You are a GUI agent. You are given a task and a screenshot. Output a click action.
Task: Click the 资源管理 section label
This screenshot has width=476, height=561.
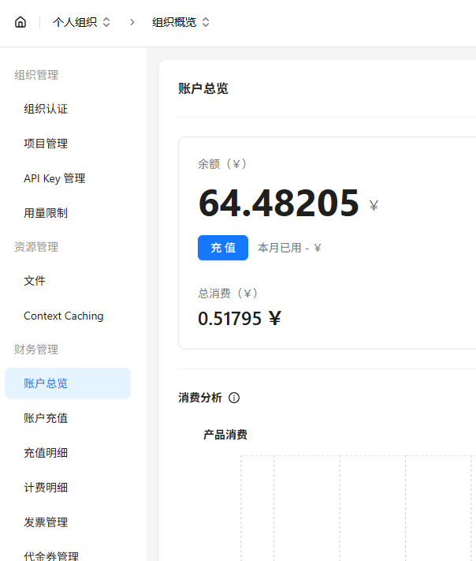36,247
